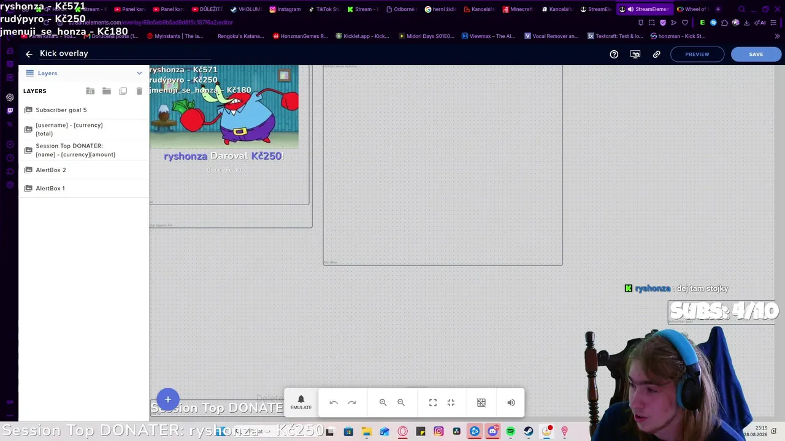This screenshot has height=441, width=785.
Task: Click the widget icon of Subscriber goal 5
Action: pyautogui.click(x=28, y=110)
